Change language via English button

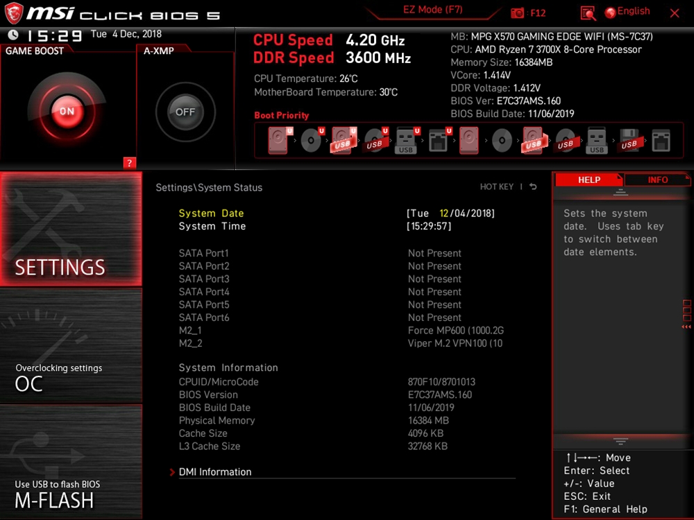(x=627, y=12)
